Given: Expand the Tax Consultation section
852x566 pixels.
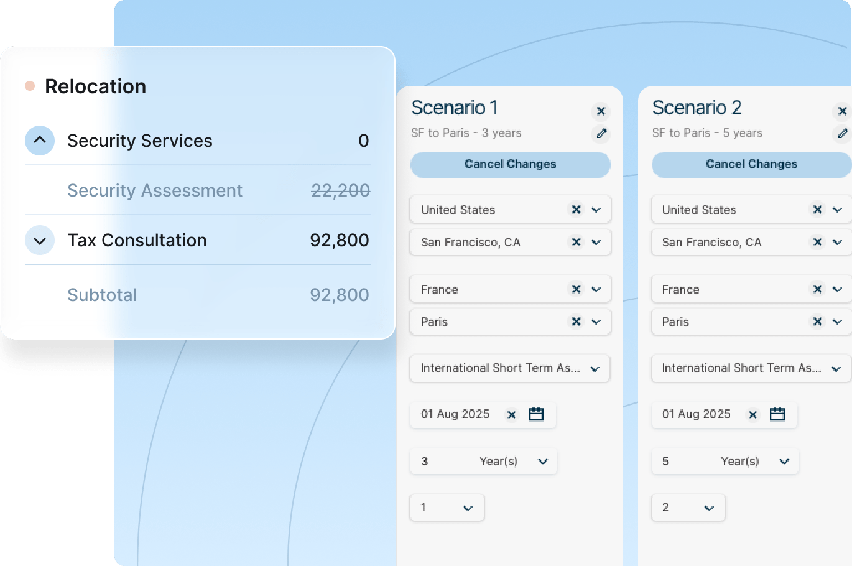Looking at the screenshot, I should (x=40, y=241).
